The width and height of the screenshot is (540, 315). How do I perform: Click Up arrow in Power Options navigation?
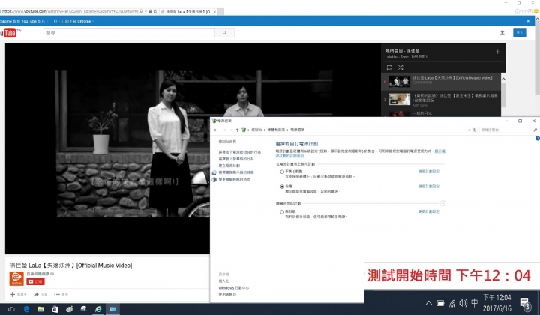(x=237, y=130)
